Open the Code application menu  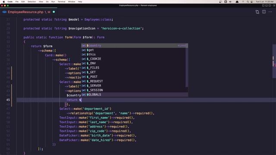[10, 2]
